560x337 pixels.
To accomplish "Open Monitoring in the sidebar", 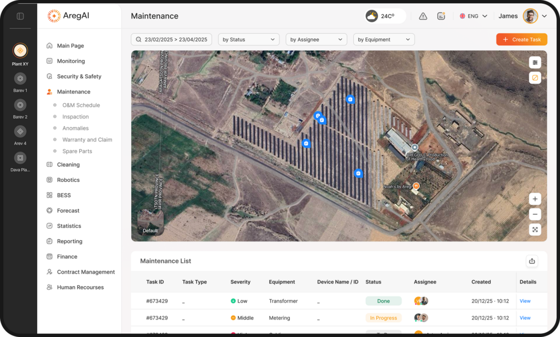I will [x=71, y=61].
